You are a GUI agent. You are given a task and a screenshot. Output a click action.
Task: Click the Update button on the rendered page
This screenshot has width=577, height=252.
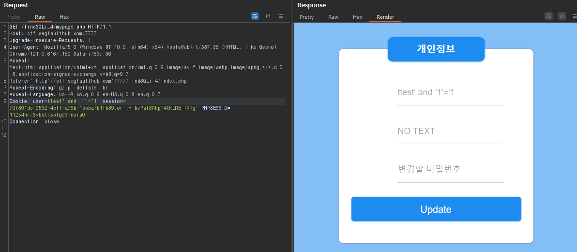point(436,209)
